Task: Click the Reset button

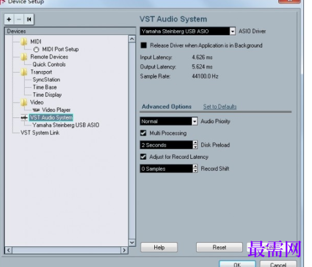Action: [x=219, y=248]
